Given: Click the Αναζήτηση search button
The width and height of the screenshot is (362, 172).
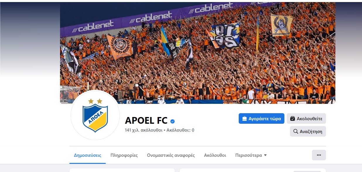Looking at the screenshot, I should 308,131.
